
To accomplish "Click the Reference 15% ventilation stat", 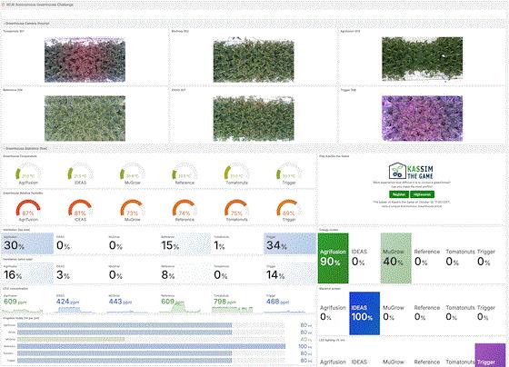I will tap(185, 243).
